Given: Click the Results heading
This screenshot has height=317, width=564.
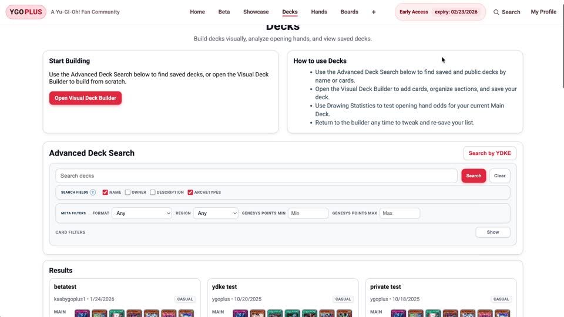Looking at the screenshot, I should 61,270.
